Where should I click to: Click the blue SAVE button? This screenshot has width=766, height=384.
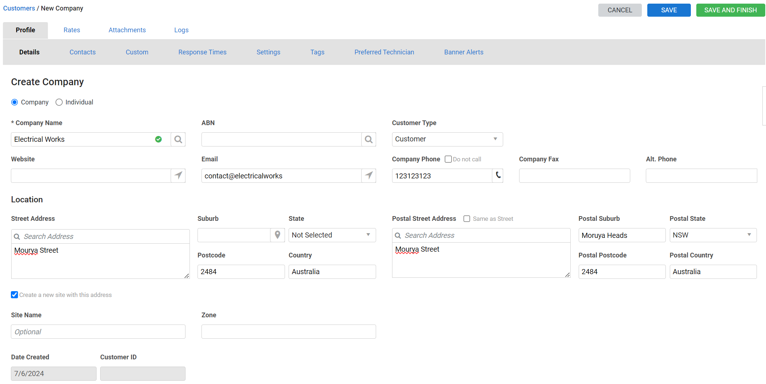[x=669, y=10]
